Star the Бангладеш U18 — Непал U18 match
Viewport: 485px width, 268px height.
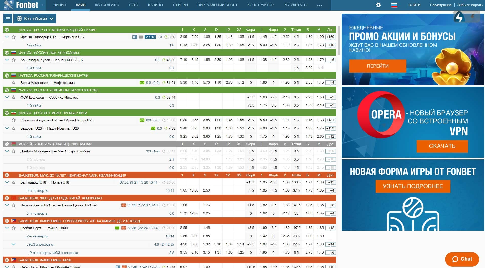tap(14, 182)
